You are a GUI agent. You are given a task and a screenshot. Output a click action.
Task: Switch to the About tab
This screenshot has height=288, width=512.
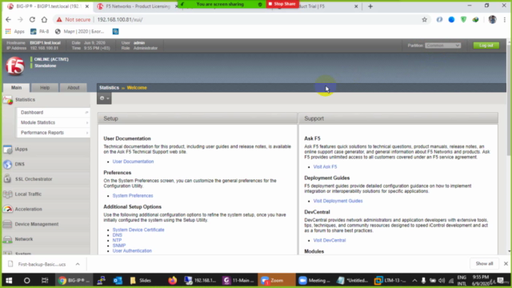[73, 87]
